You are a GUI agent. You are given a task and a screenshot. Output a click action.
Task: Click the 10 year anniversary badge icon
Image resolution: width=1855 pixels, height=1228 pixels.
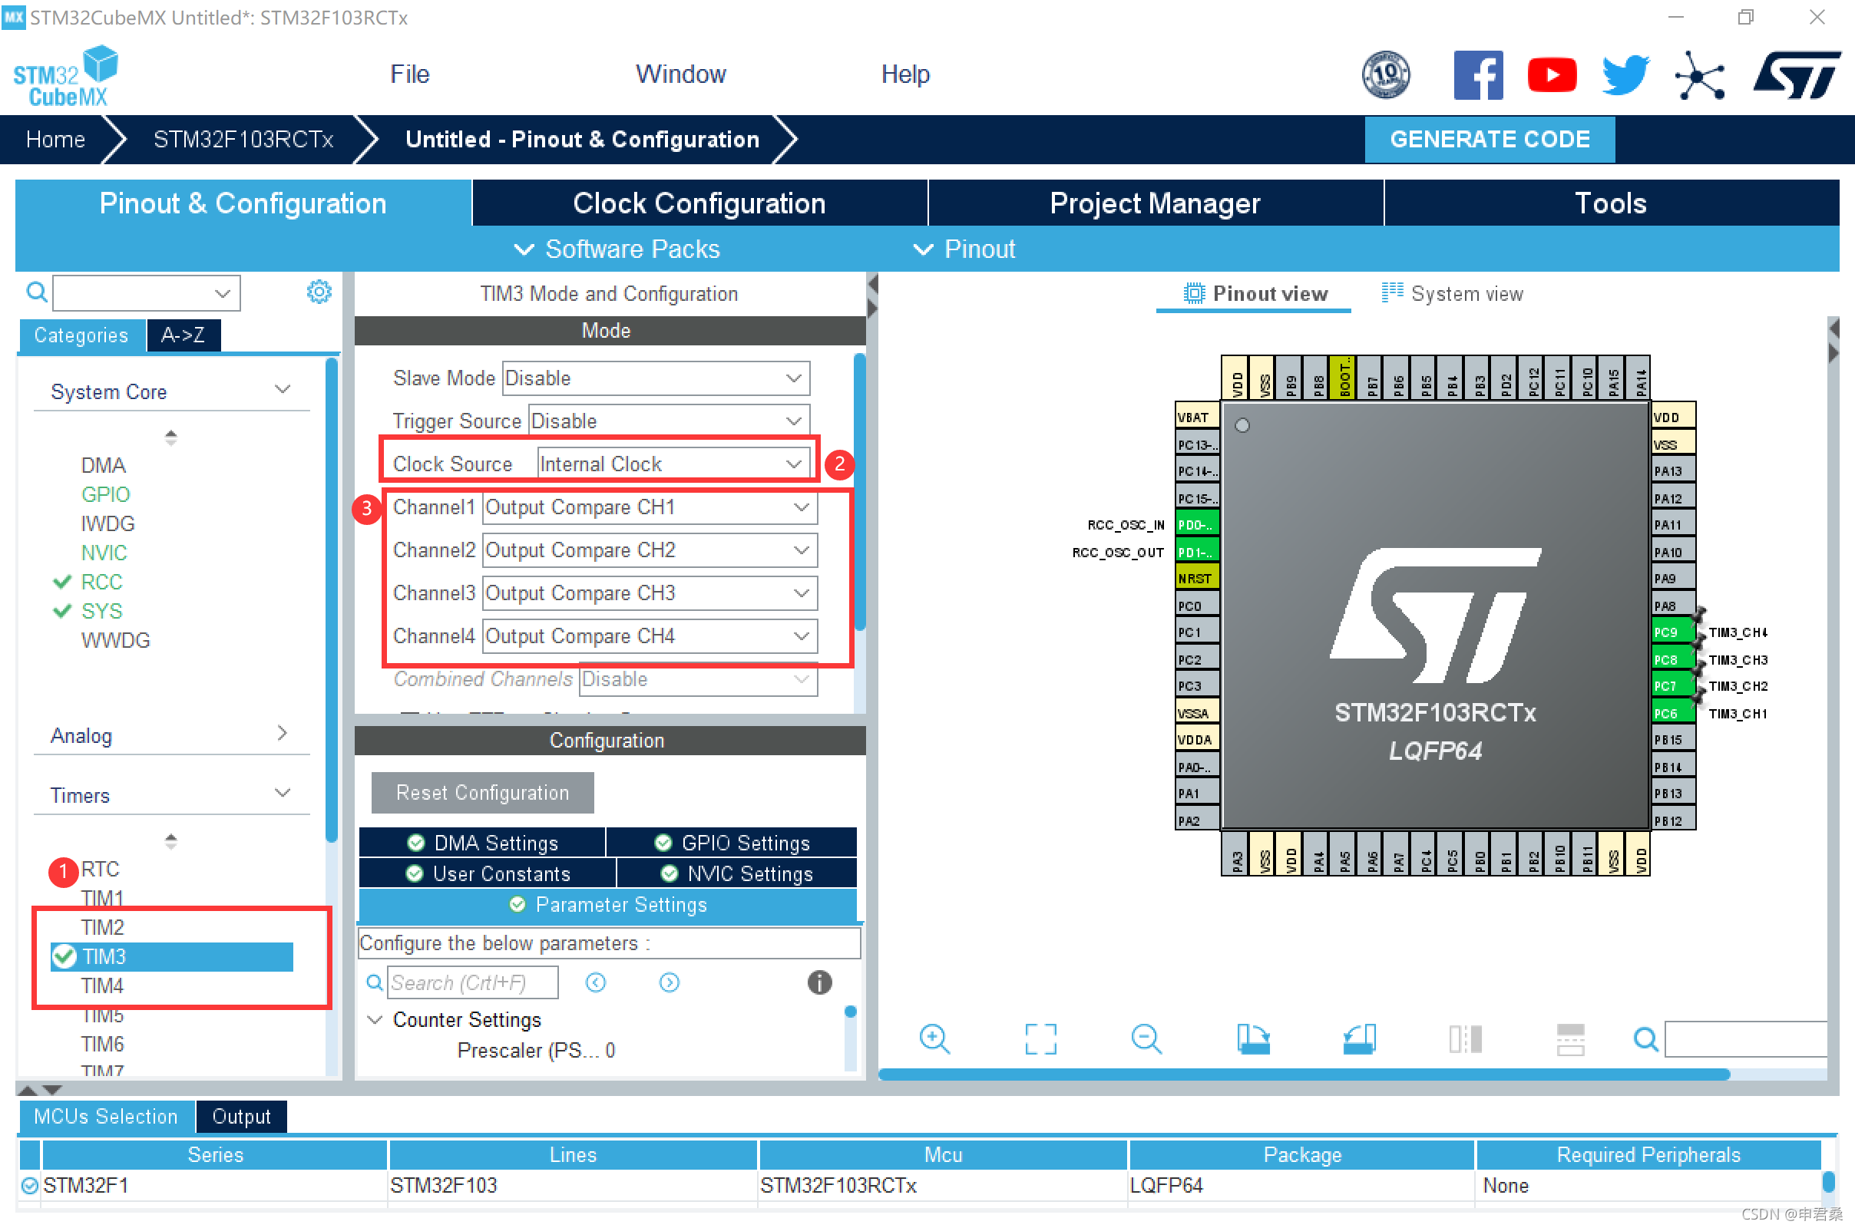click(x=1386, y=75)
